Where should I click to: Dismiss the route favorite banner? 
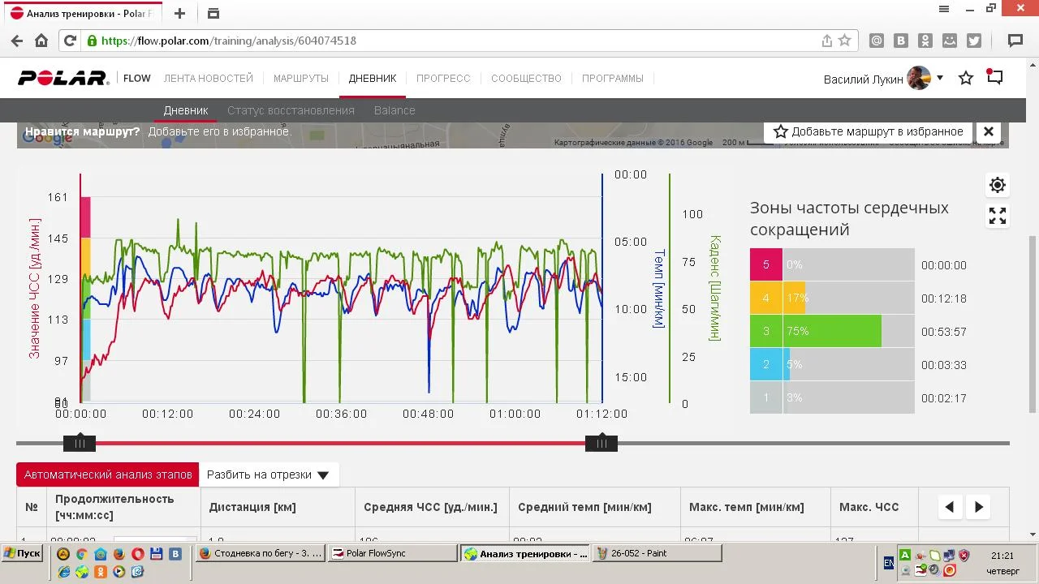coord(989,131)
